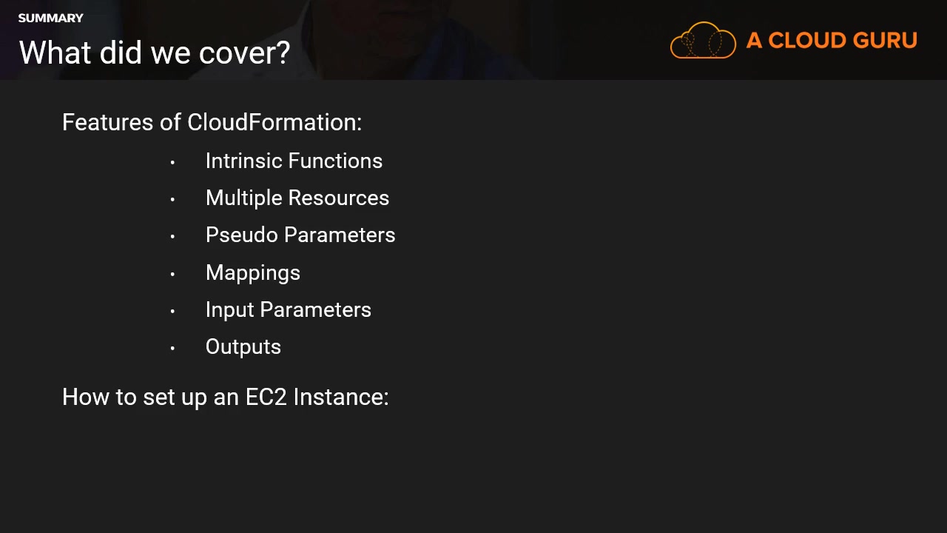Click the bullet dot beside Input Parameters
Screen dimensions: 947x533
(x=172, y=311)
